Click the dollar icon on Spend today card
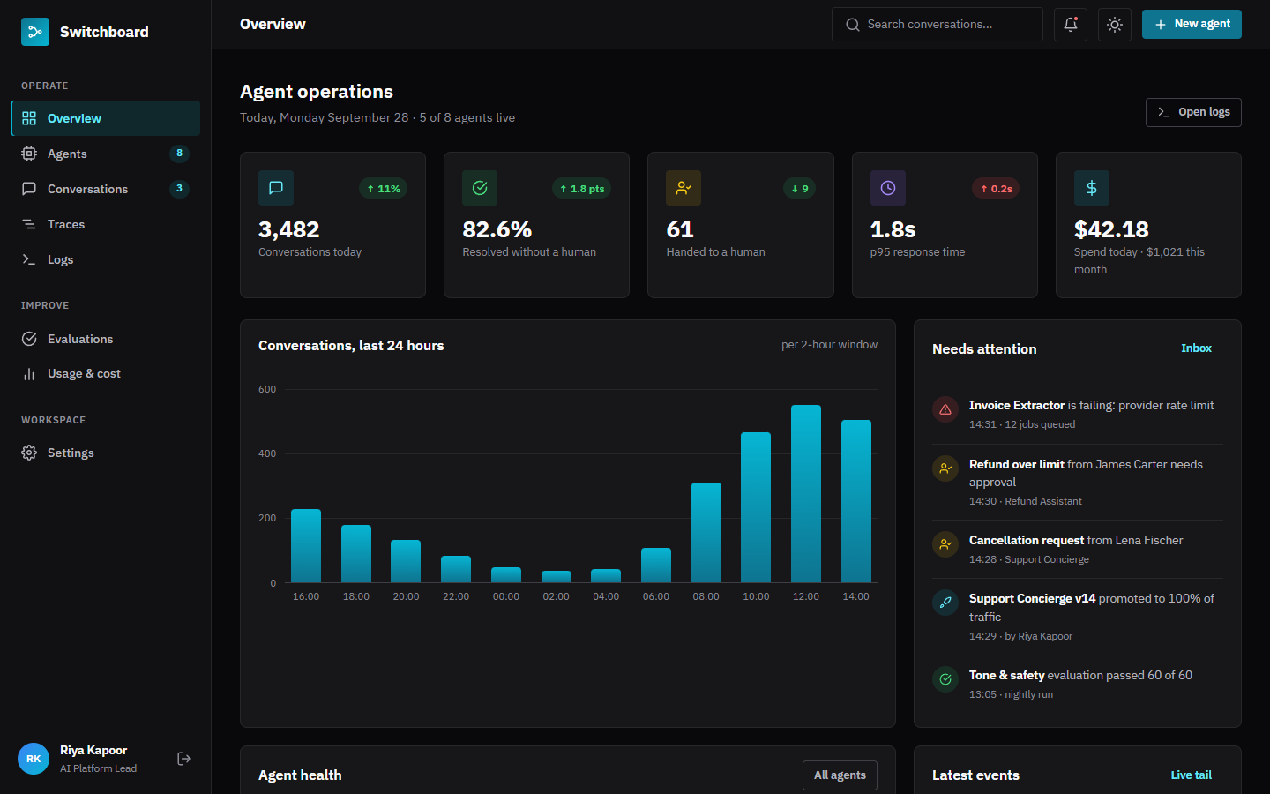 (x=1092, y=188)
